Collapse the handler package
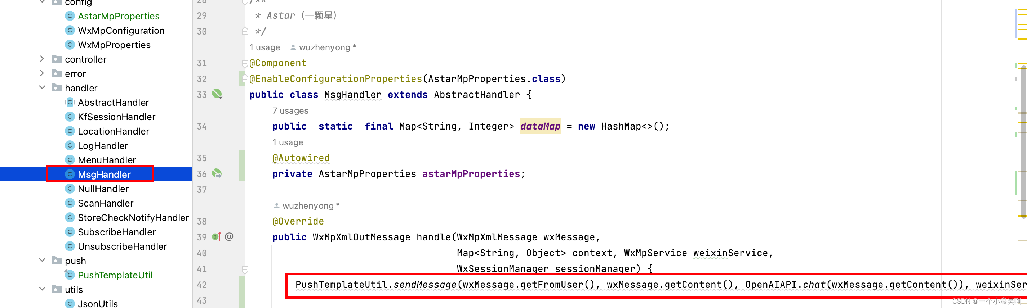 click(x=42, y=87)
